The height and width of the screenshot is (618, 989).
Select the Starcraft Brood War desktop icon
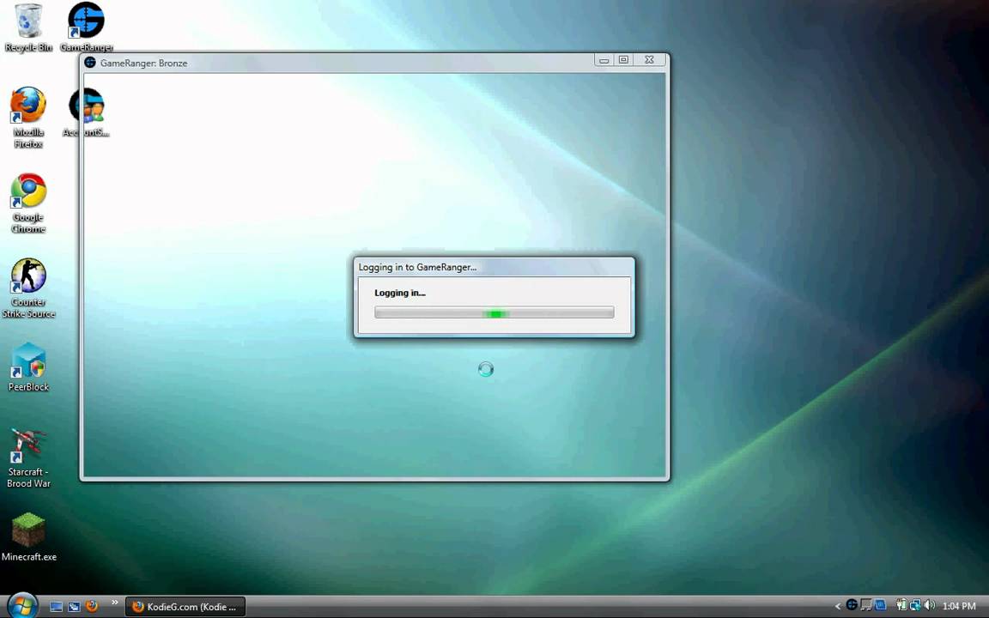28,457
